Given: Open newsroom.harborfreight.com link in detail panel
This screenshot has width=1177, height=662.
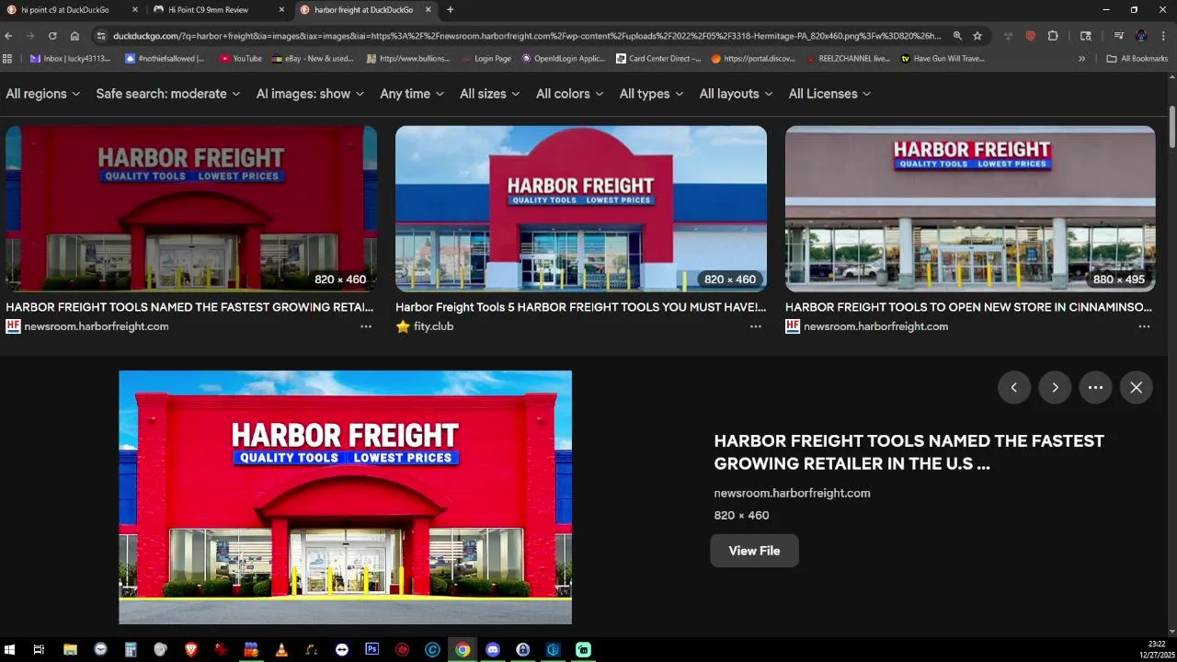Looking at the screenshot, I should (792, 493).
